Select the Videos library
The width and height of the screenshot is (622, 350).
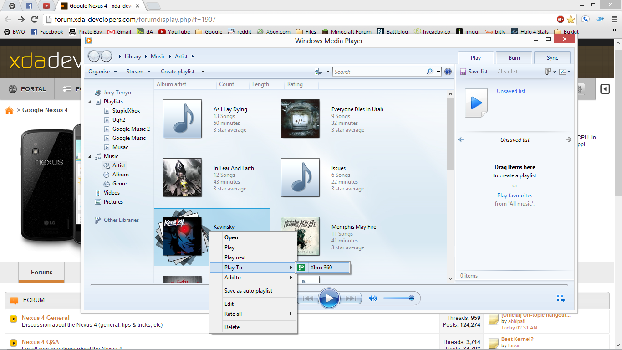coord(112,193)
